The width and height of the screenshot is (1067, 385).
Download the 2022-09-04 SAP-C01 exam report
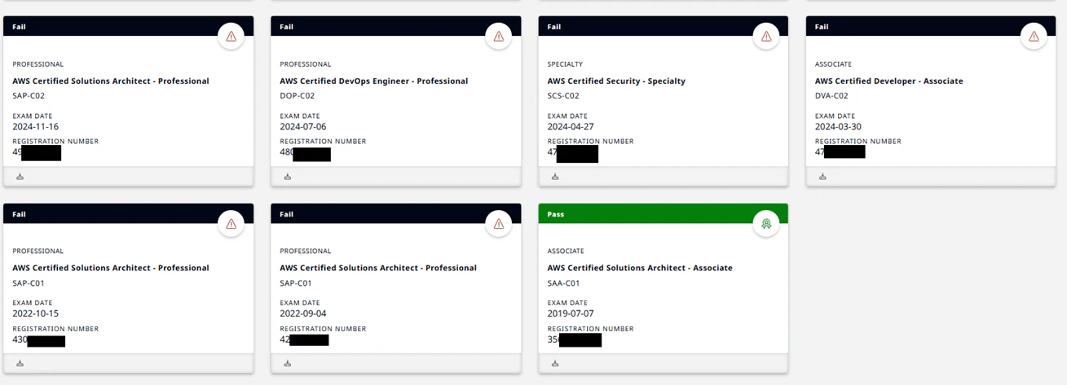(288, 364)
